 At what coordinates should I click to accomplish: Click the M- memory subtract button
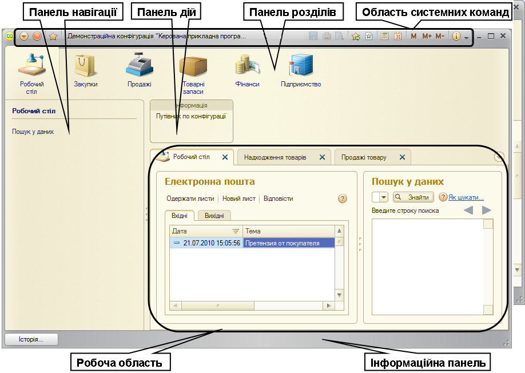click(x=440, y=36)
